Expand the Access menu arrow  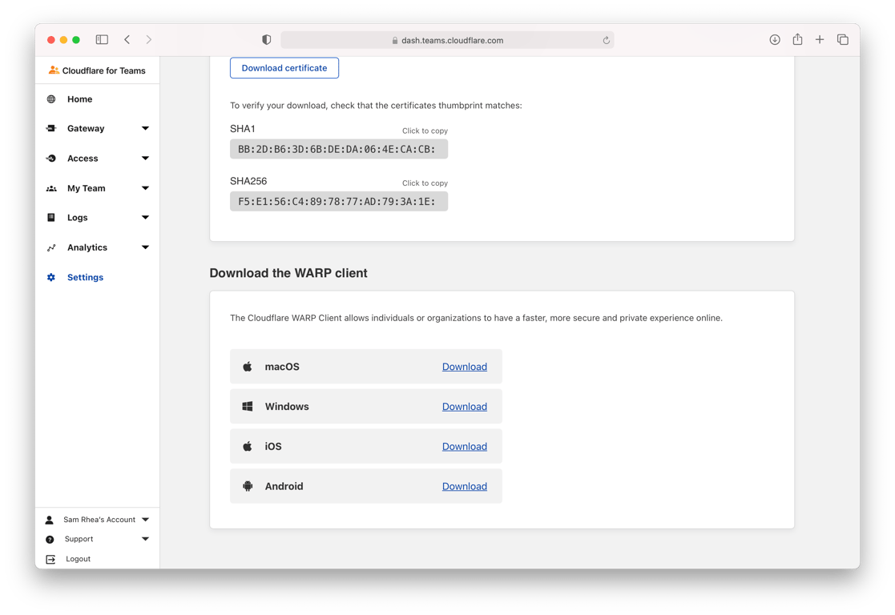(146, 158)
